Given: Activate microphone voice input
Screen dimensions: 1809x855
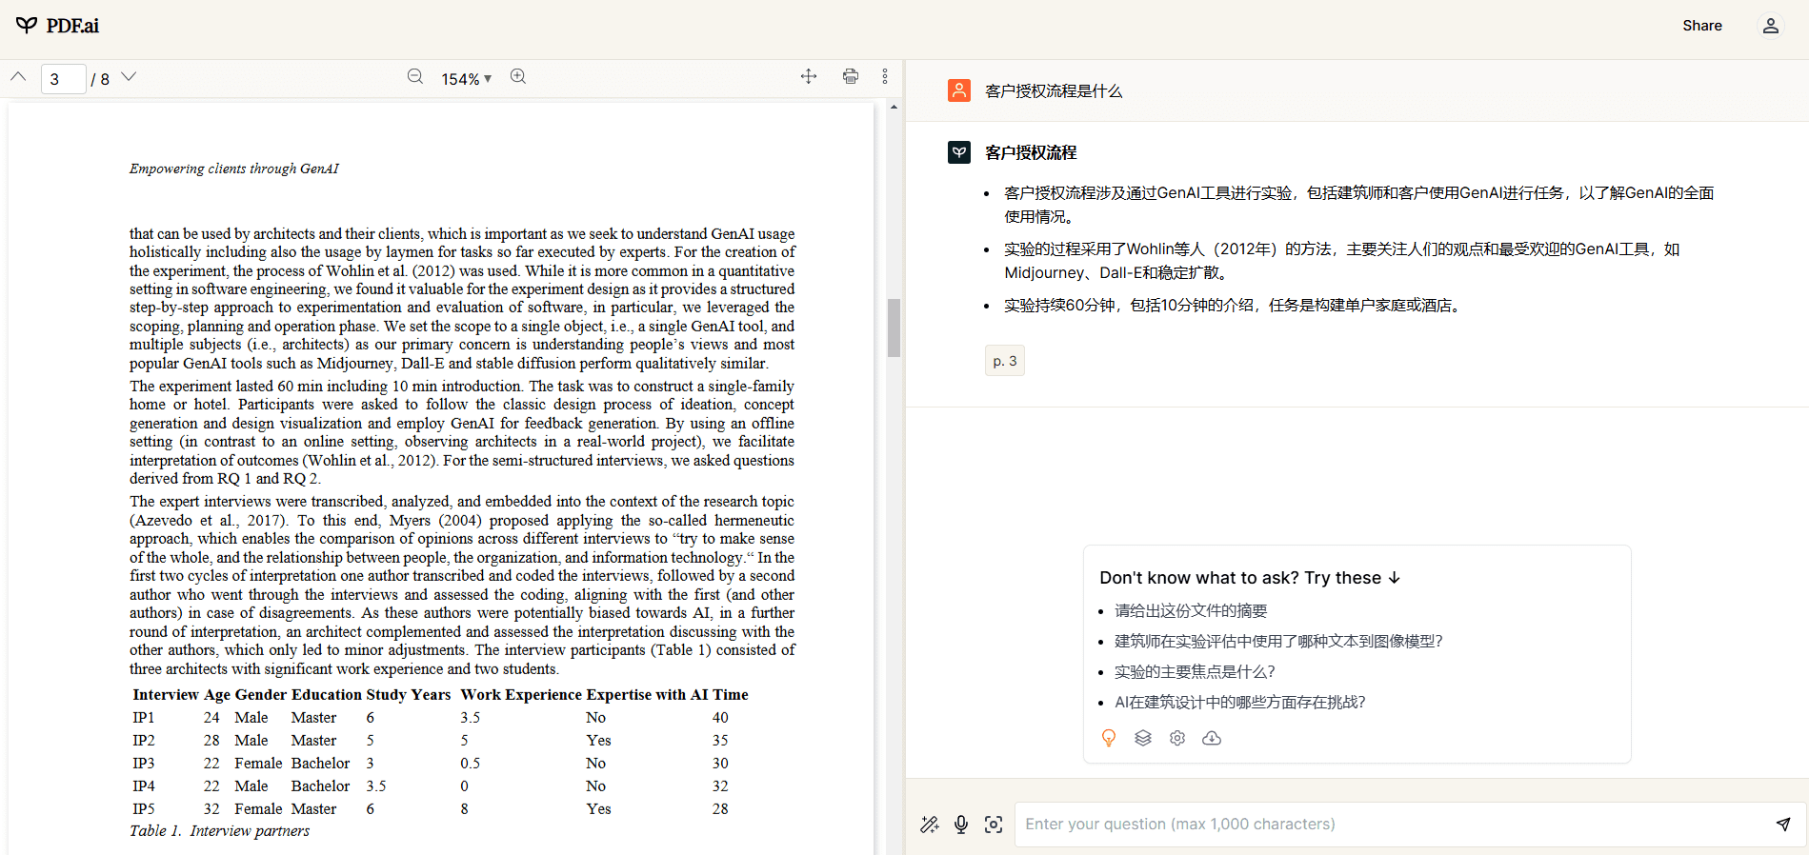Looking at the screenshot, I should click(x=961, y=825).
